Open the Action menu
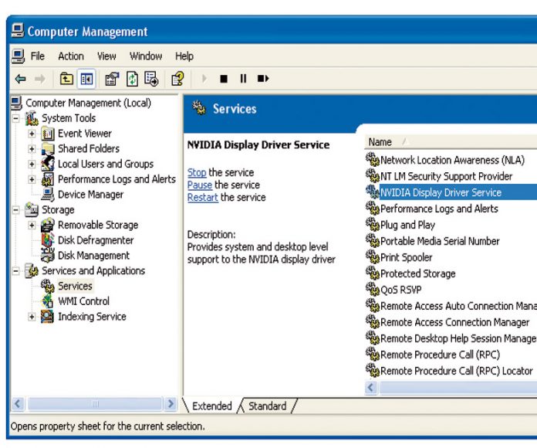The image size is (537, 448). [x=72, y=56]
